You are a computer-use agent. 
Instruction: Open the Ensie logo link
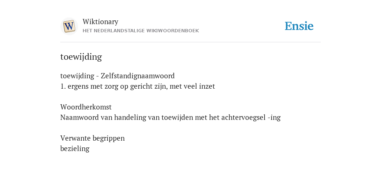299,26
